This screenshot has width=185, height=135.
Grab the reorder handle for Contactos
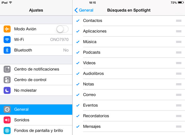pyautogui.click(x=179, y=21)
